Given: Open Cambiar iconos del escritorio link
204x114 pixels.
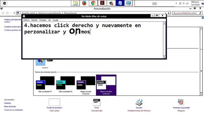Looking at the screenshot, I should coord(13,27).
